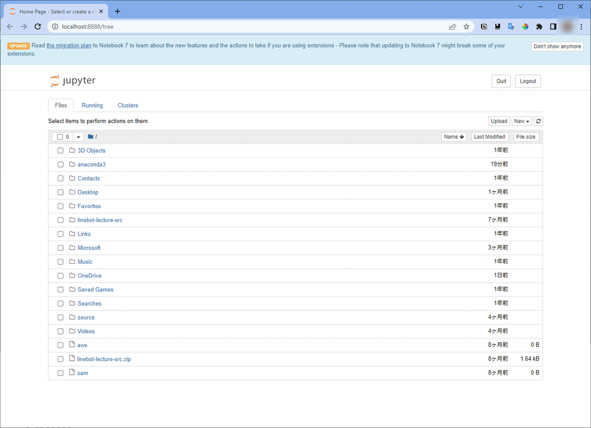
Task: Click the file icon beside sam
Action: pos(72,372)
